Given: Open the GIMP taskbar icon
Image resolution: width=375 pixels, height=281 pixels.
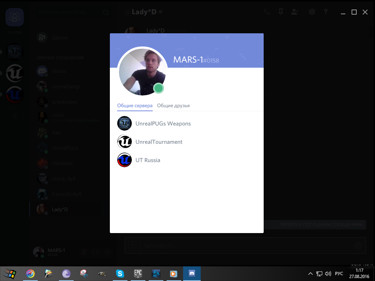Looking at the screenshot, I should [102, 274].
